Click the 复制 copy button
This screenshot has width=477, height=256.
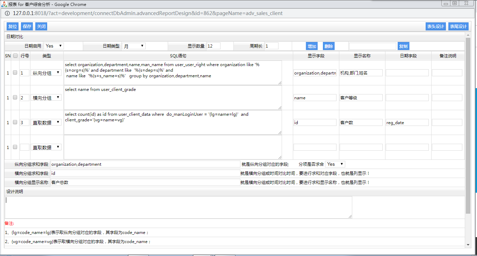(x=403, y=46)
